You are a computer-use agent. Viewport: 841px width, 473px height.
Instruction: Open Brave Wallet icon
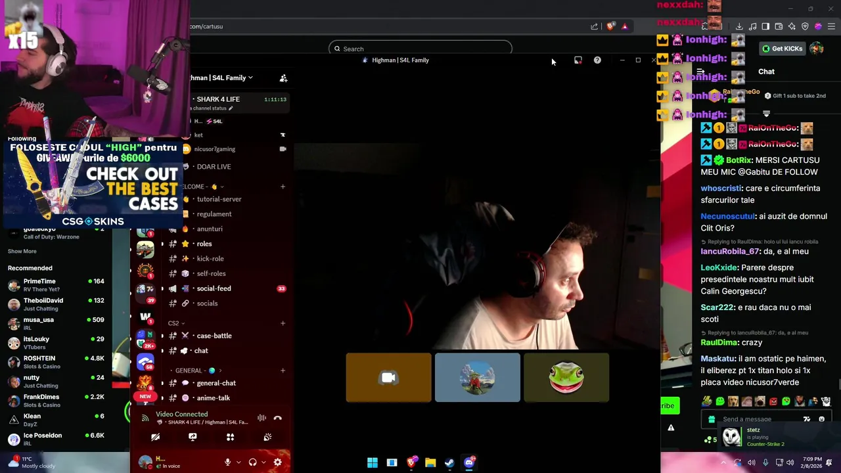click(779, 26)
